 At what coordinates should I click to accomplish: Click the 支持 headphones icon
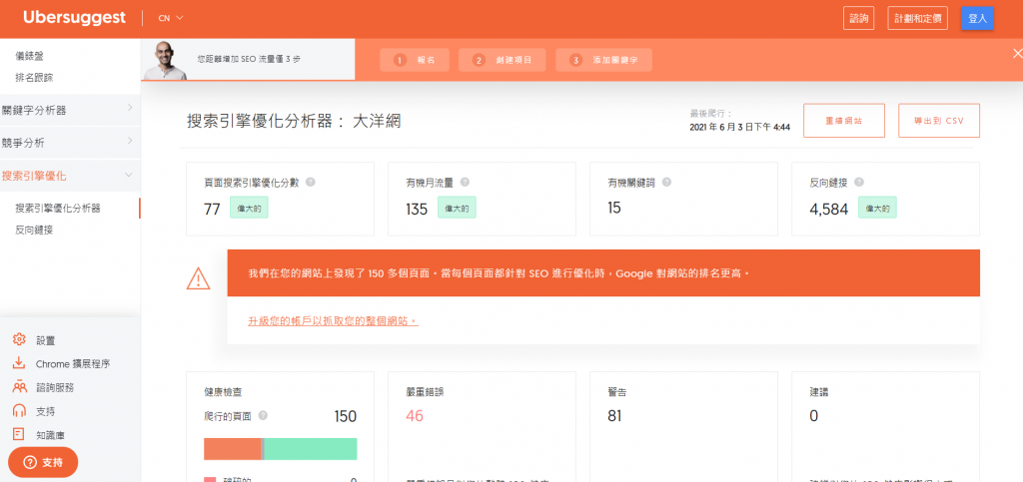[19, 411]
